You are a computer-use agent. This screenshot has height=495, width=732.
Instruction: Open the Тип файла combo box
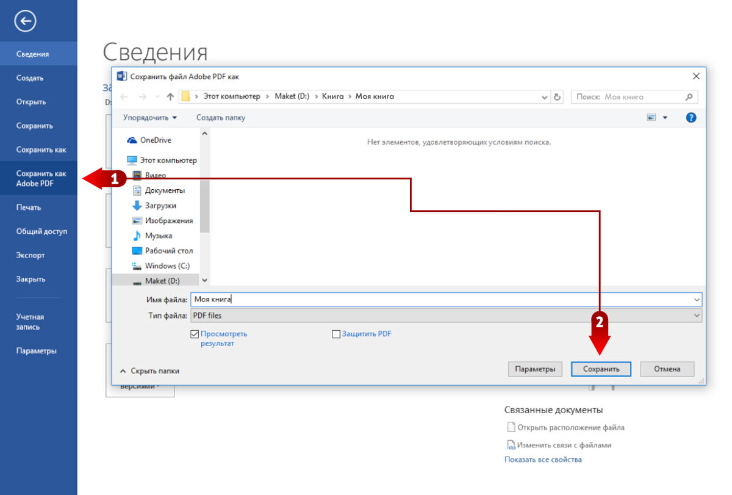tap(446, 316)
